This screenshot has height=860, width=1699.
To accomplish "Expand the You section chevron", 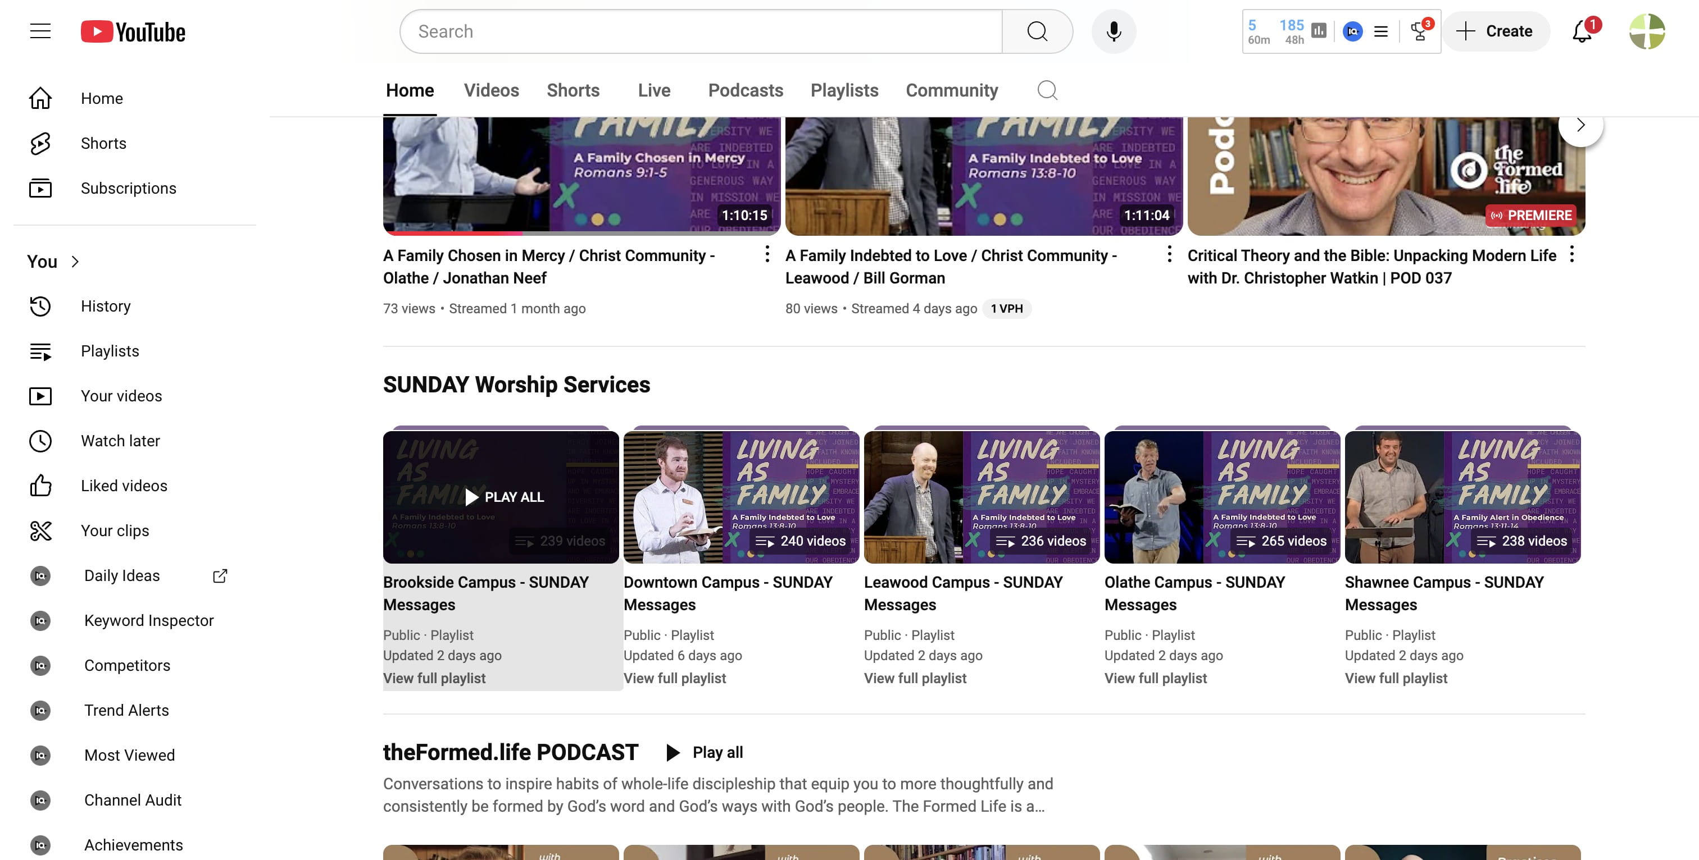I will [75, 262].
